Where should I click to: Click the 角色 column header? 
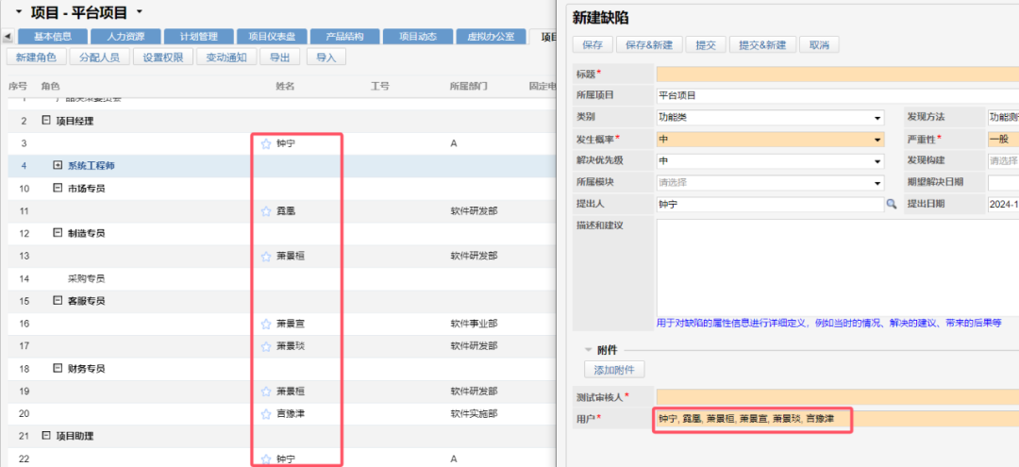(50, 86)
